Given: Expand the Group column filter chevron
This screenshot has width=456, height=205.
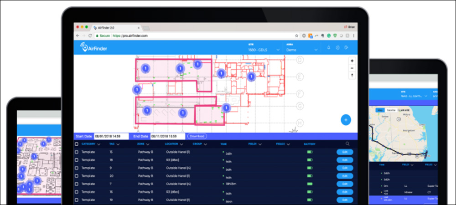Looking at the screenshot, I should 206,144.
